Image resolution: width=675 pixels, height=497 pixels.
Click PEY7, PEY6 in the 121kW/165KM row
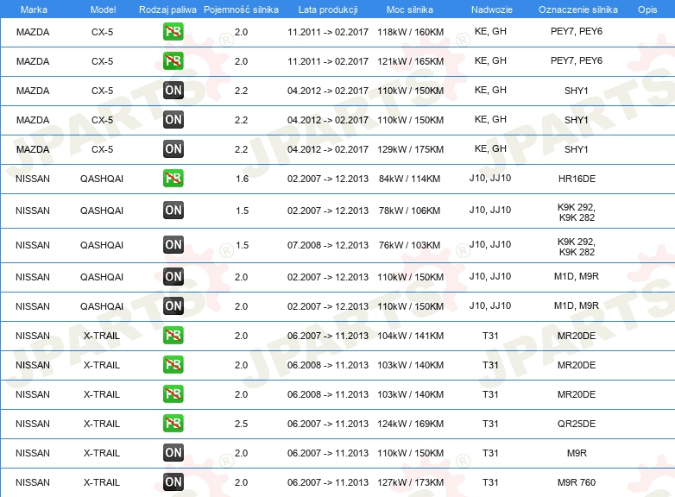point(577,60)
